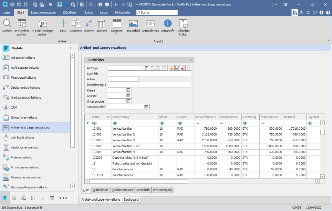
Task: Click the chat bubble icon at top right
Action: [315, 13]
